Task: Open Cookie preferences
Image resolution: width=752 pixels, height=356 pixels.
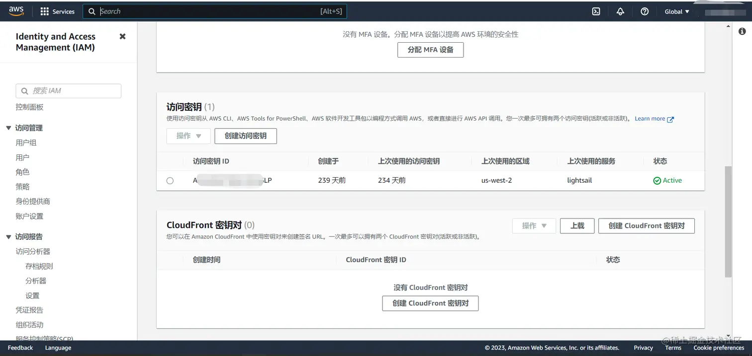Action: coord(719,348)
